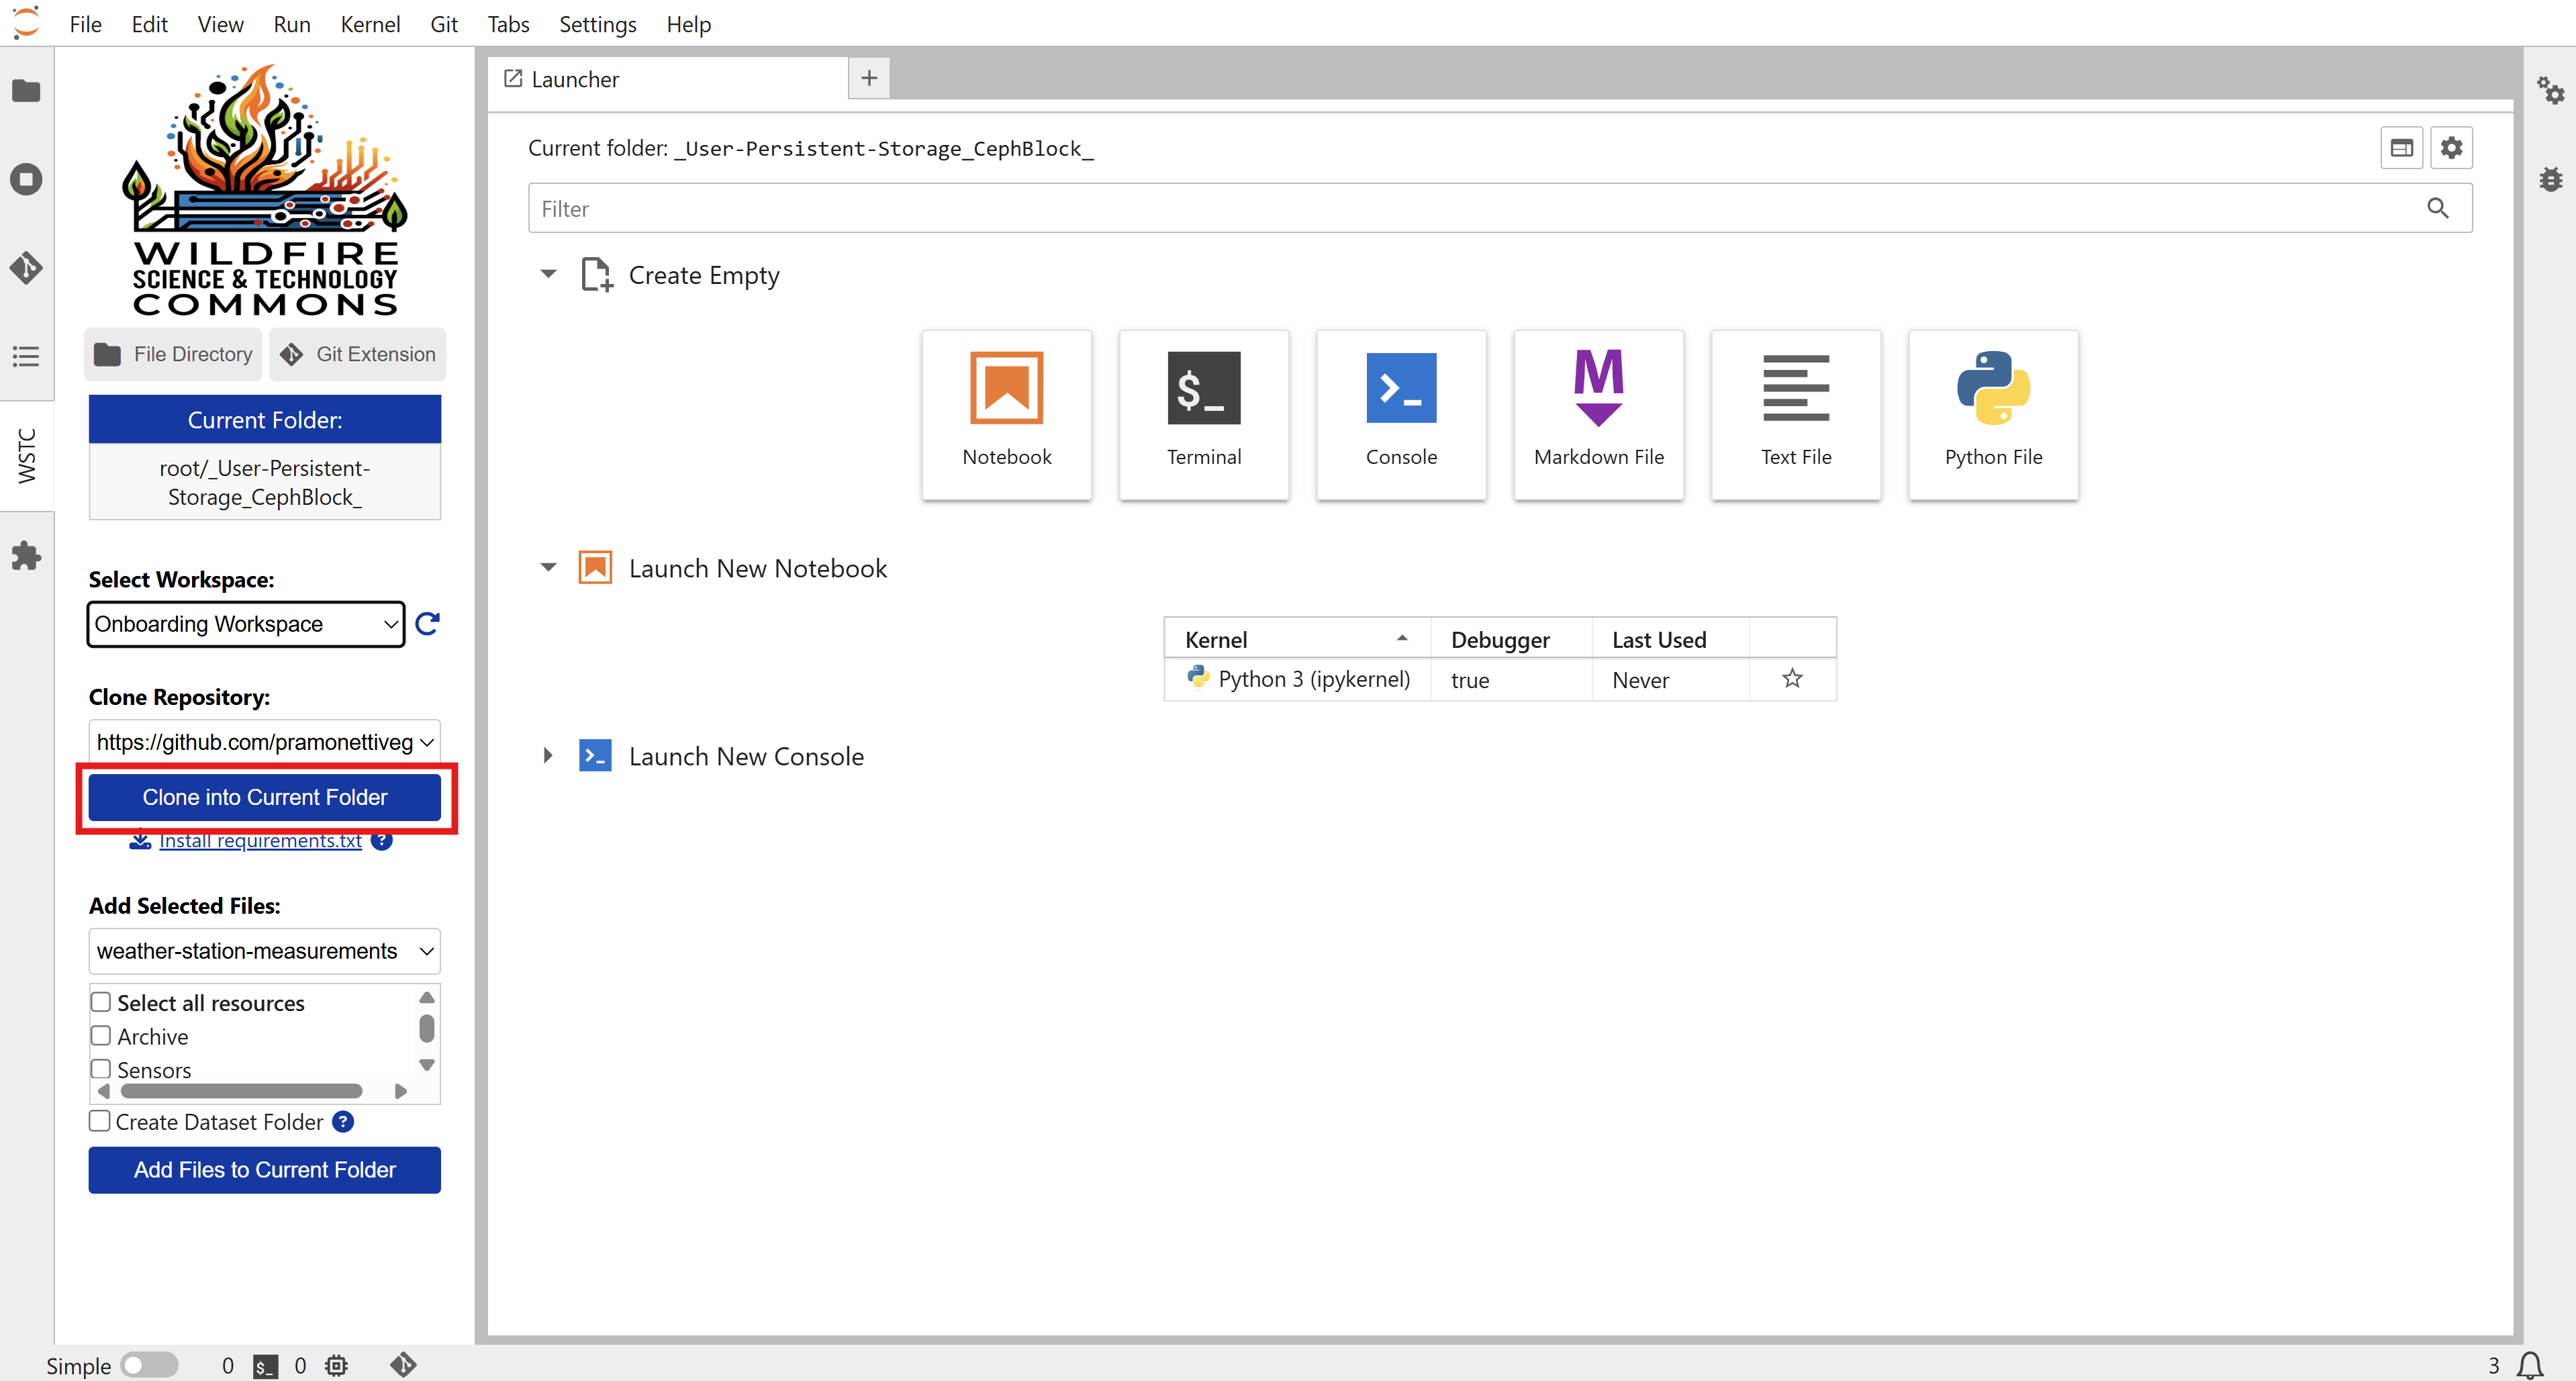Follow the Install requirements.txt link
The image size is (2576, 1381).
[x=260, y=840]
